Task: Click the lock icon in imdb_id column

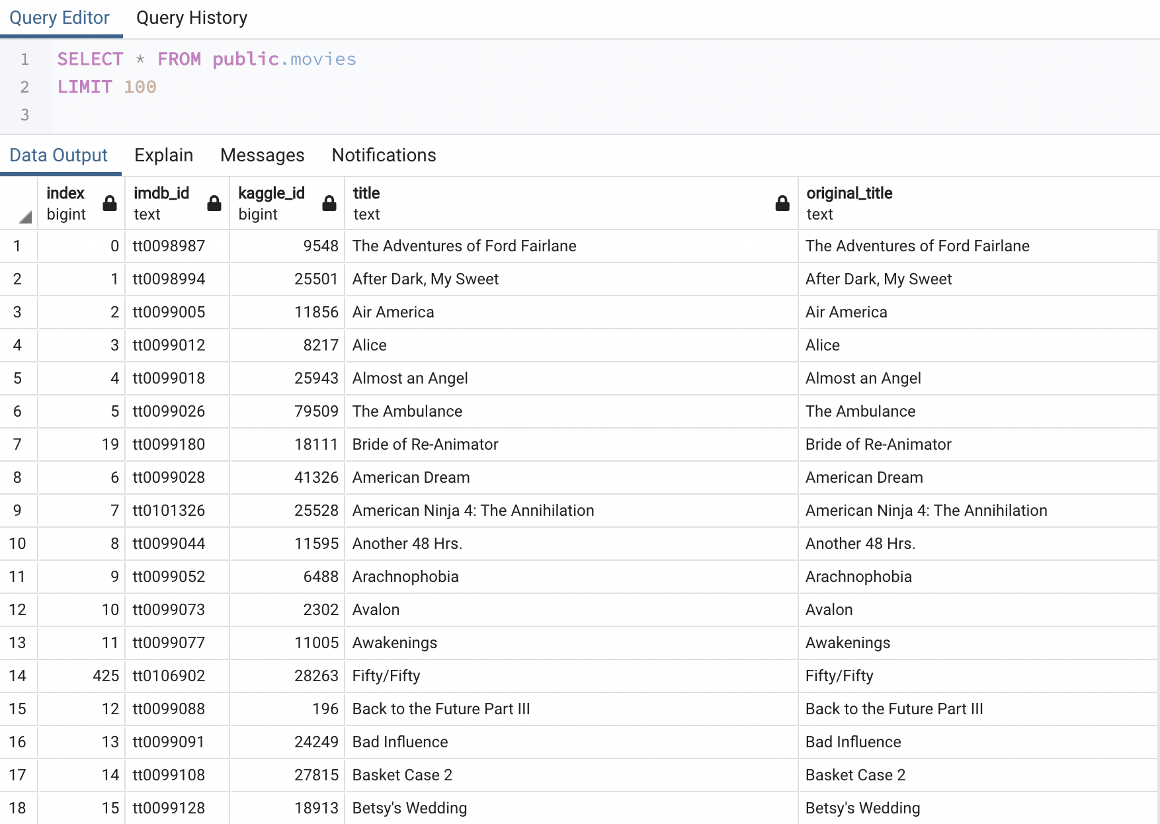Action: click(214, 203)
